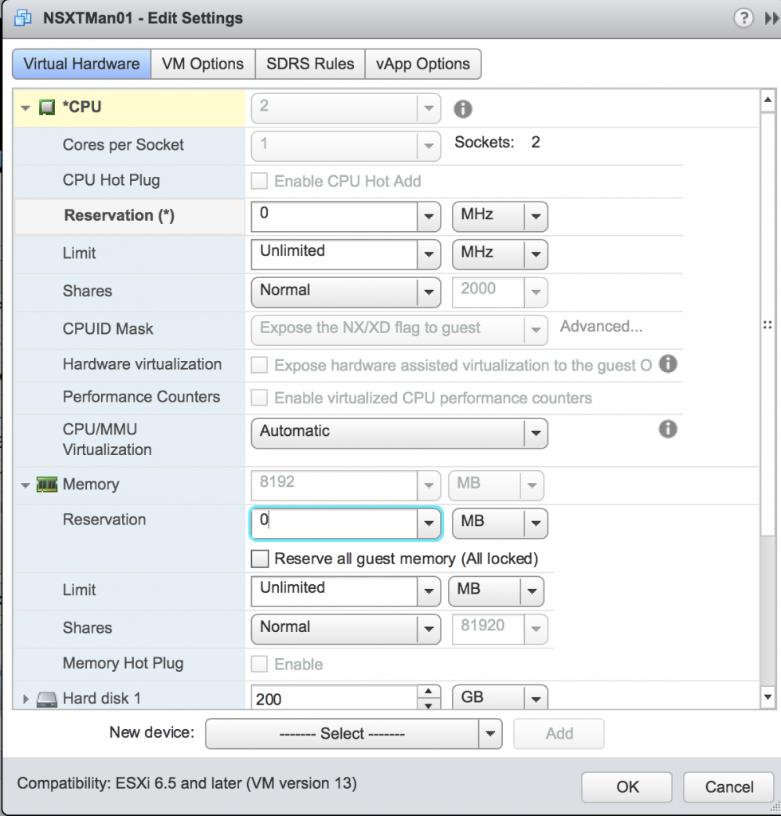781x816 pixels.
Task: Click the CPU/MMU Virtualization info icon
Action: [x=668, y=430]
